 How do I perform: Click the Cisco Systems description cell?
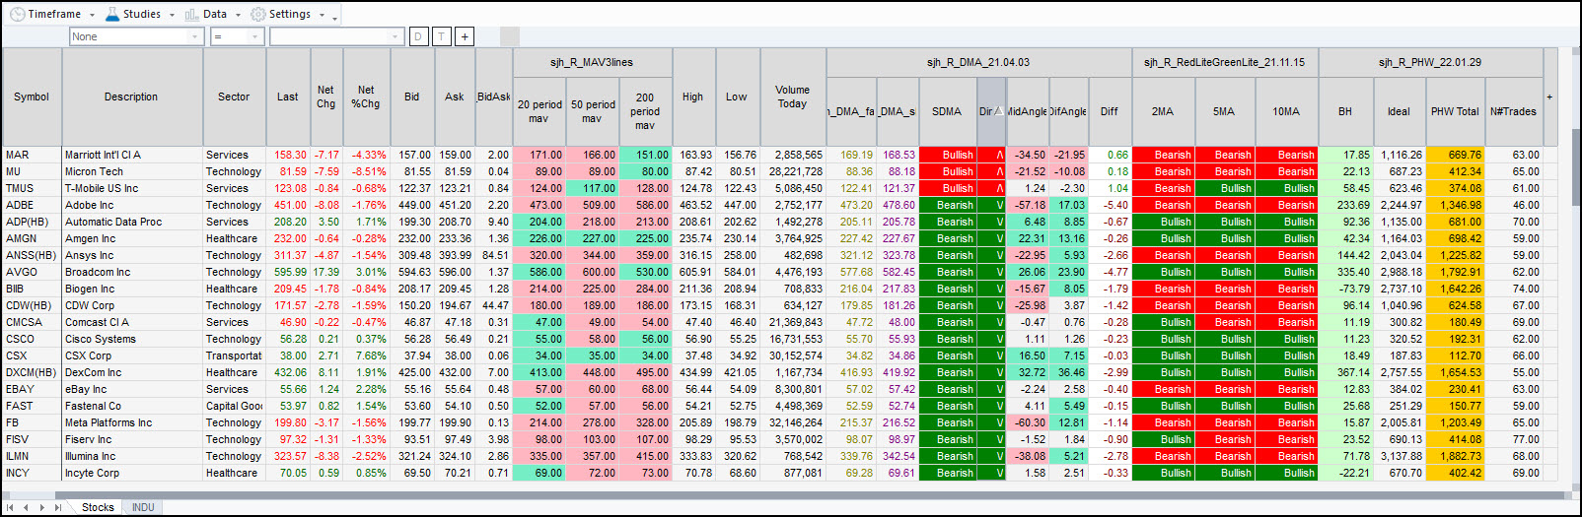[132, 339]
